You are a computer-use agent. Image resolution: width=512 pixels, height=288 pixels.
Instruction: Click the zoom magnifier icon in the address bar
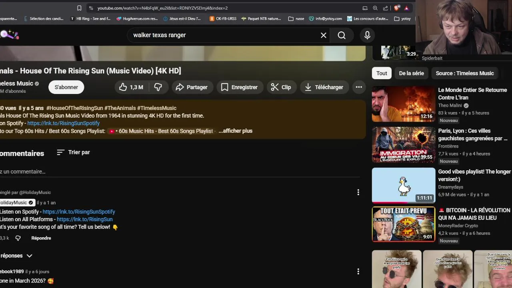[375, 8]
